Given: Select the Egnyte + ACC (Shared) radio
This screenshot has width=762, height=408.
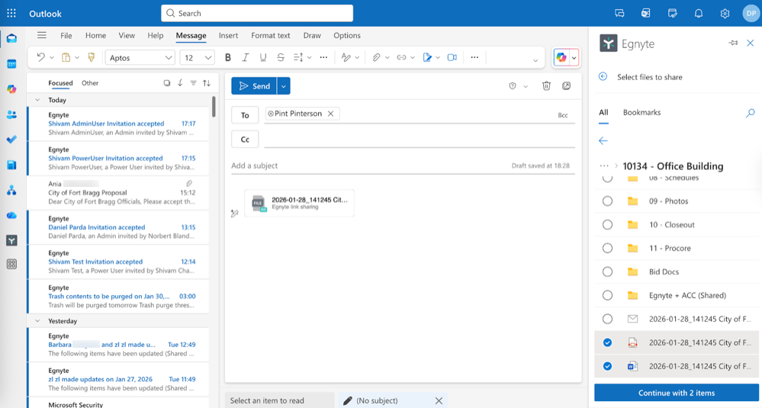Looking at the screenshot, I should pos(607,295).
